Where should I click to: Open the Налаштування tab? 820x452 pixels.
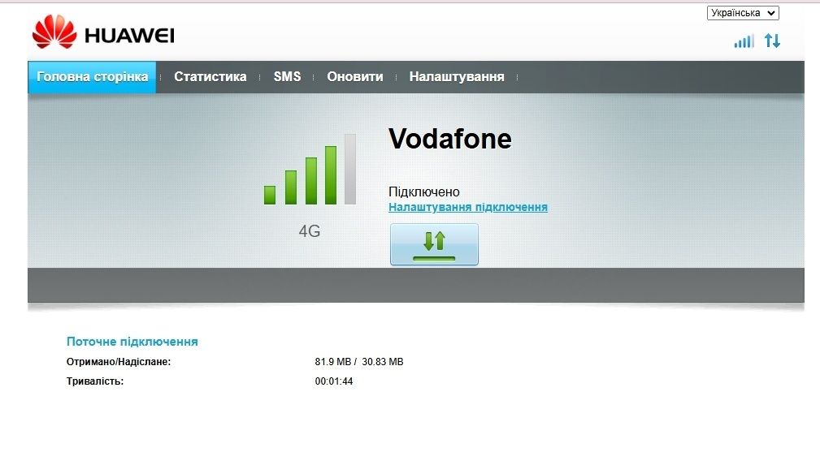point(457,77)
